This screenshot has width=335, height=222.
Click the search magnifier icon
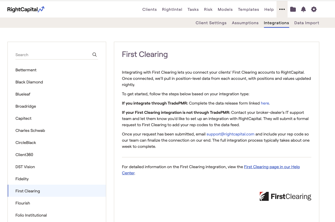click(95, 55)
